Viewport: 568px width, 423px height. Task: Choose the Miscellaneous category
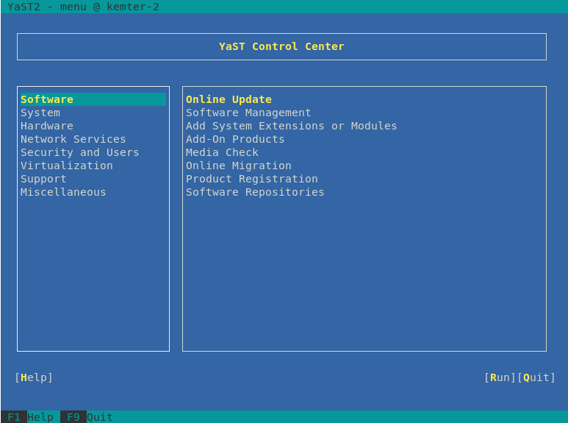pyautogui.click(x=63, y=192)
